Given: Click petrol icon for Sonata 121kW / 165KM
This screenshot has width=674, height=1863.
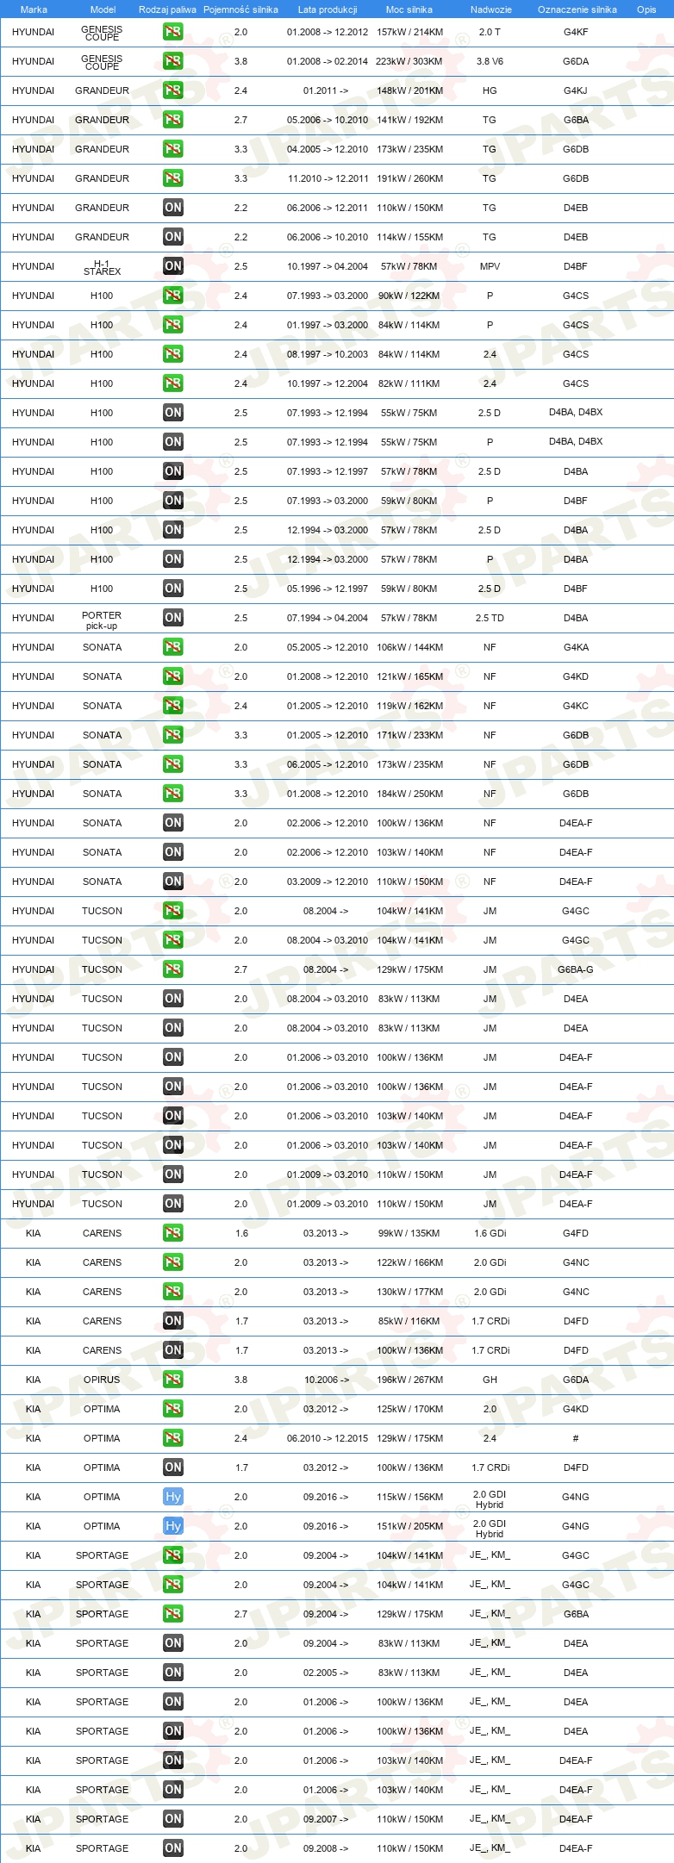Looking at the screenshot, I should [x=173, y=676].
